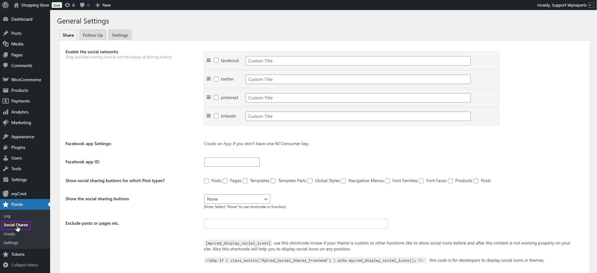597x273 pixels.
Task: Check the pinterest network checkbox
Action: 216,97
